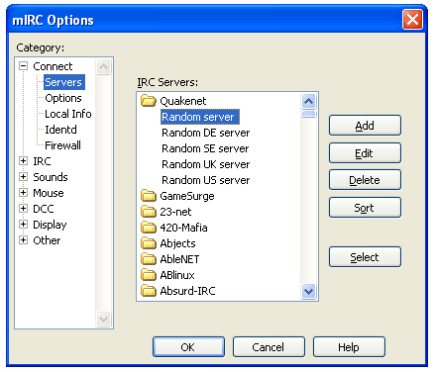Open the Identd settings item

click(x=60, y=130)
